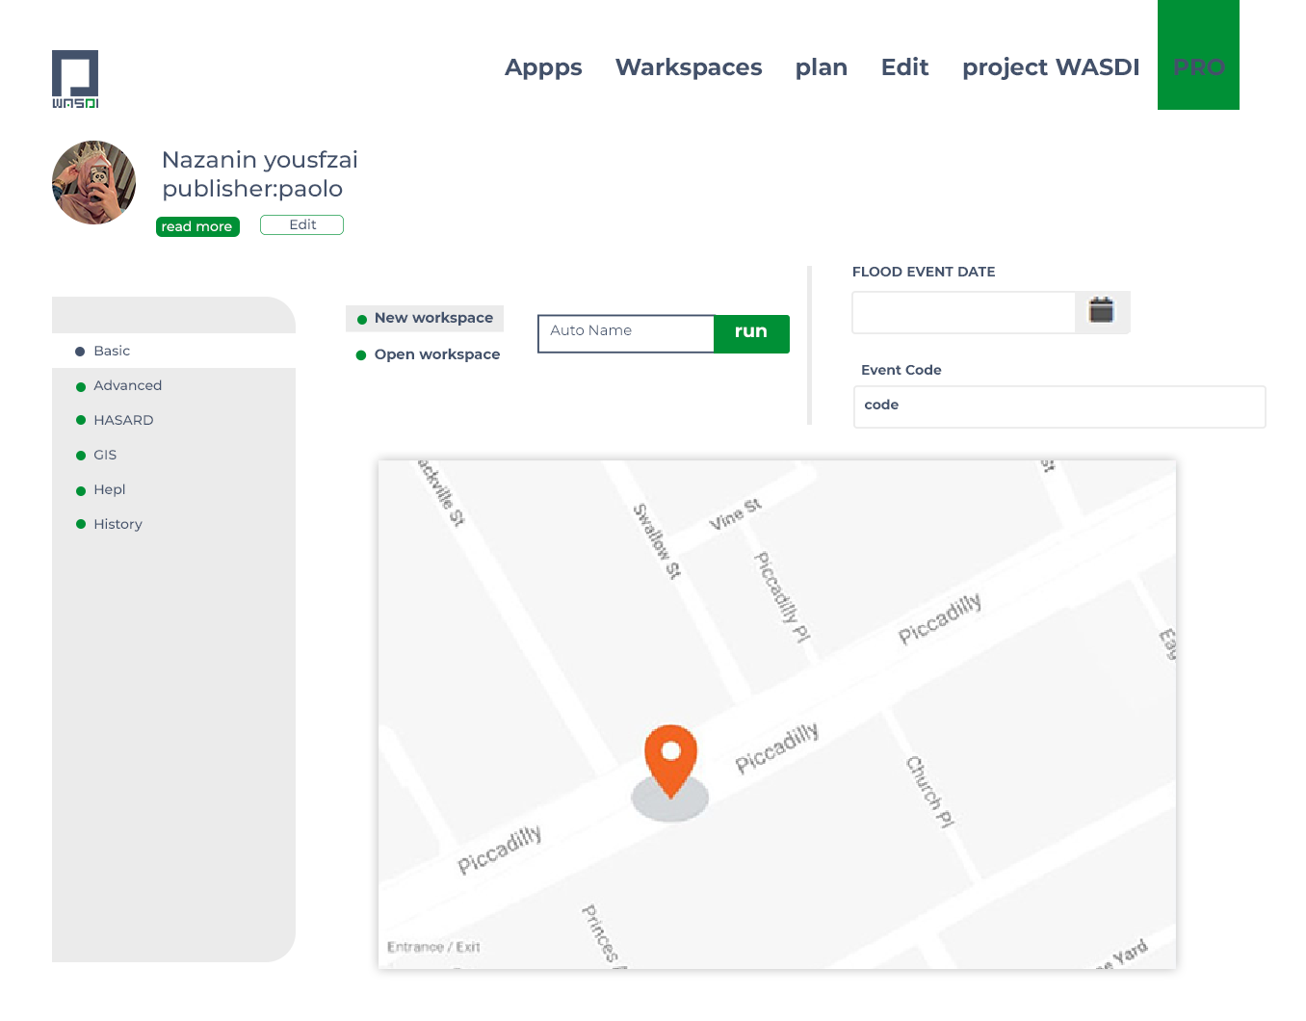Viewport: 1306px width, 1021px height.
Task: Expand the Hepl section in the sidebar
Action: (109, 489)
